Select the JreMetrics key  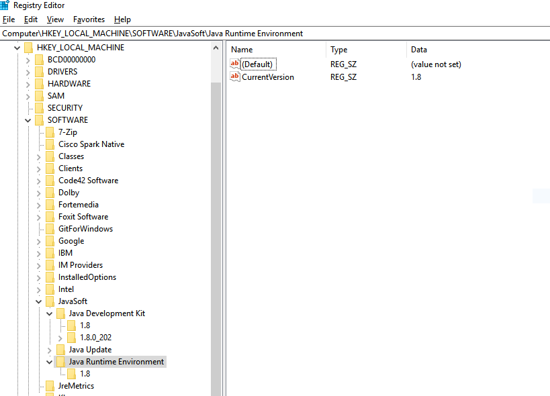(76, 386)
